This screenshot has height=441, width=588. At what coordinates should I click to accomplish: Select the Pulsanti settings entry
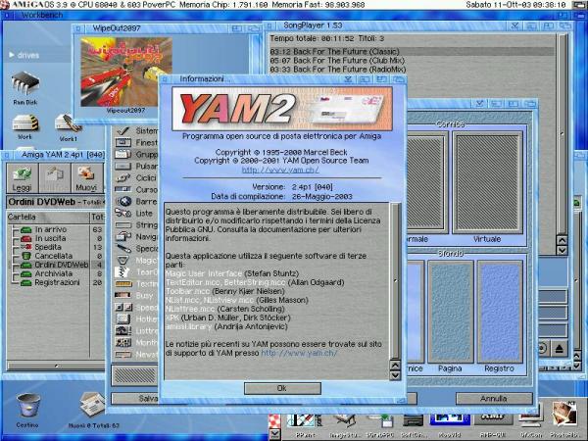tap(137, 167)
